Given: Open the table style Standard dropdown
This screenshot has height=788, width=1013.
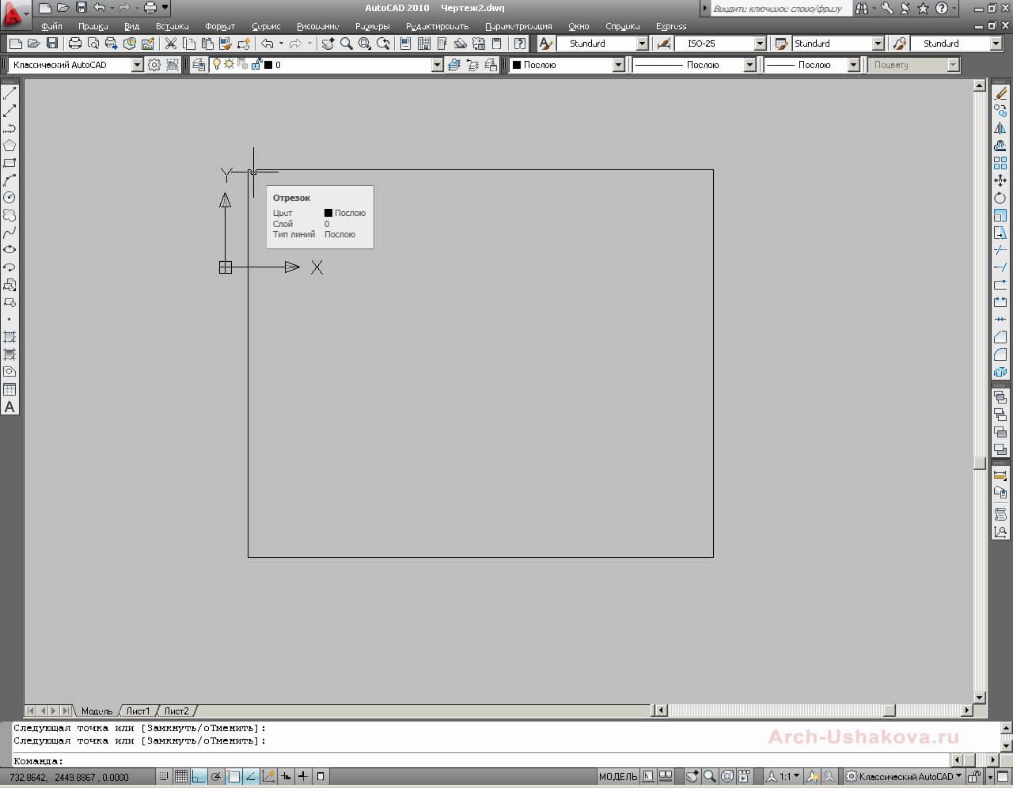Looking at the screenshot, I should tap(878, 44).
